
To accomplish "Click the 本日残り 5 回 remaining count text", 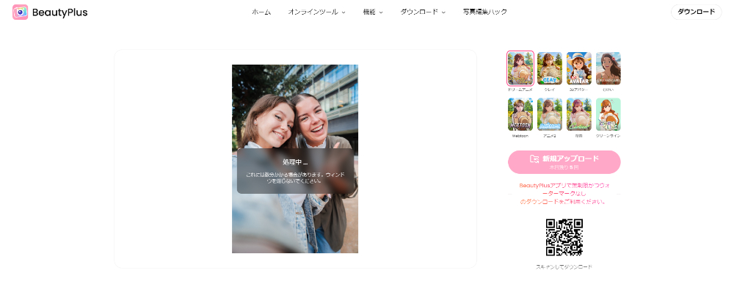I will click(564, 167).
